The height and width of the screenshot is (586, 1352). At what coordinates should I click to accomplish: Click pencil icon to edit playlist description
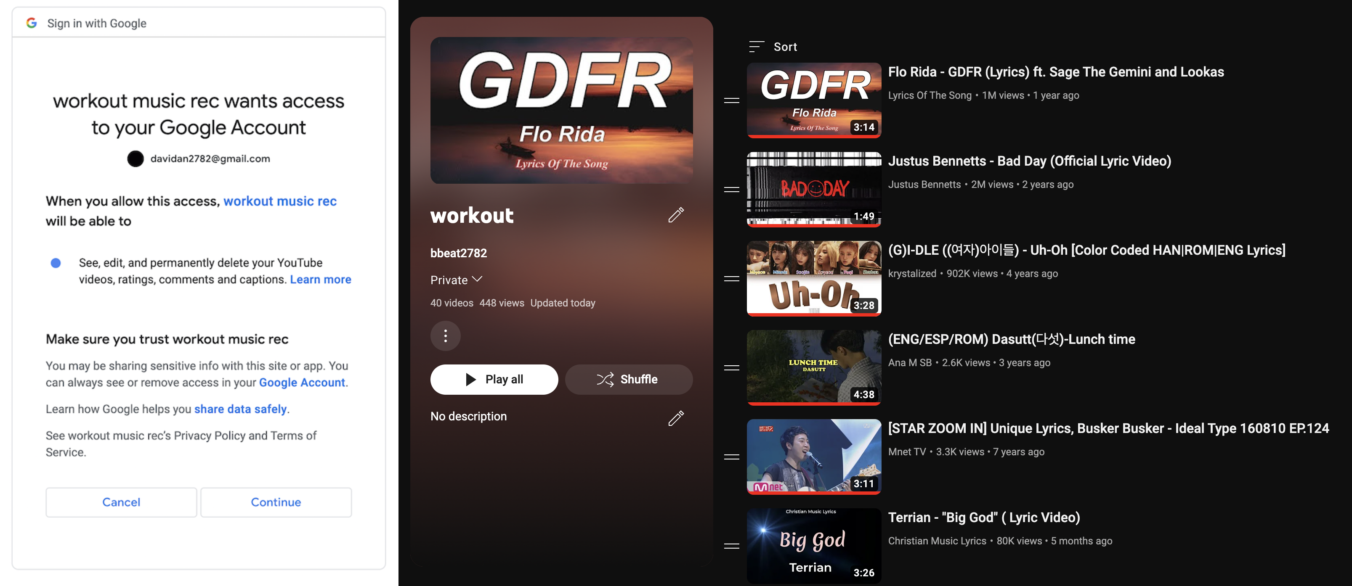(x=675, y=418)
